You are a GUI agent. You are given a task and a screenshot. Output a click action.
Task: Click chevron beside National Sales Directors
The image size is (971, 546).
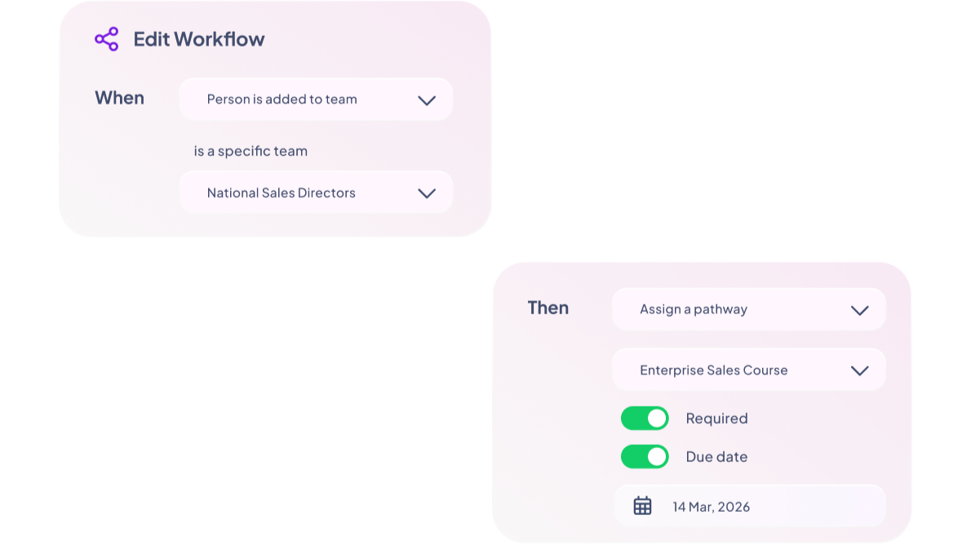click(x=426, y=193)
